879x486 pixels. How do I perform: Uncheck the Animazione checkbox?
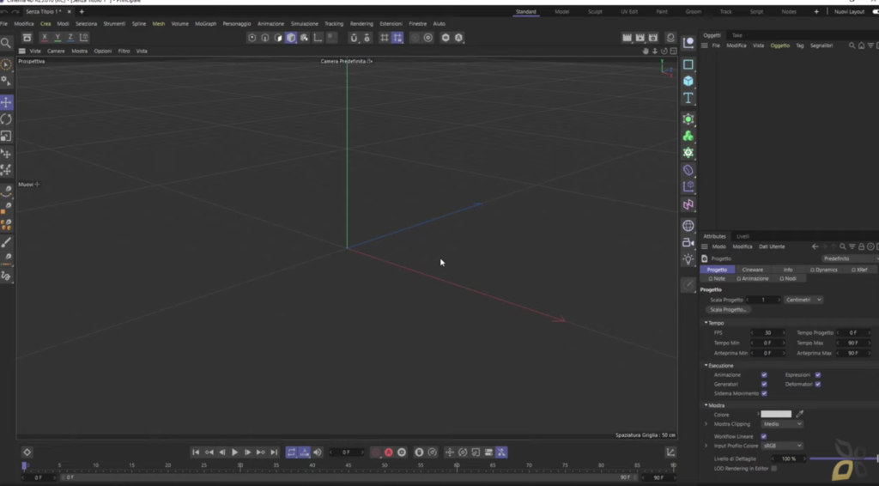tap(764, 375)
